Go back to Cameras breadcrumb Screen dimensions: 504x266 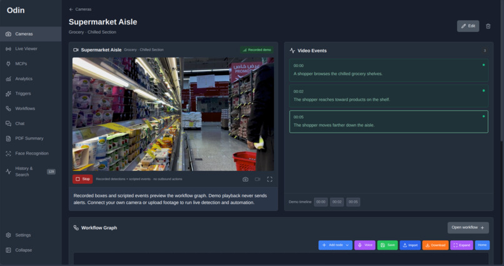click(81, 9)
